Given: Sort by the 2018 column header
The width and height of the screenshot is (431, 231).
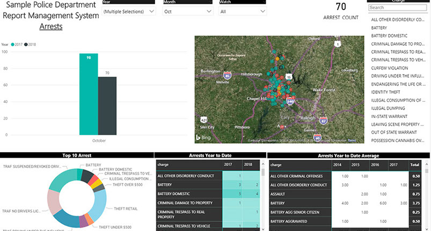Looking at the screenshot, I should [x=246, y=165].
